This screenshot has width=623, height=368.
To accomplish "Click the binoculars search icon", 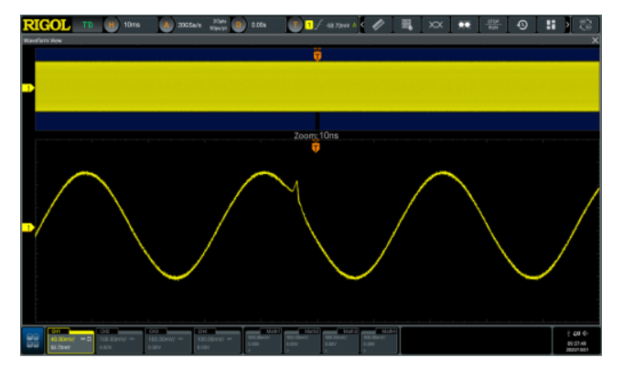I will click(x=464, y=25).
